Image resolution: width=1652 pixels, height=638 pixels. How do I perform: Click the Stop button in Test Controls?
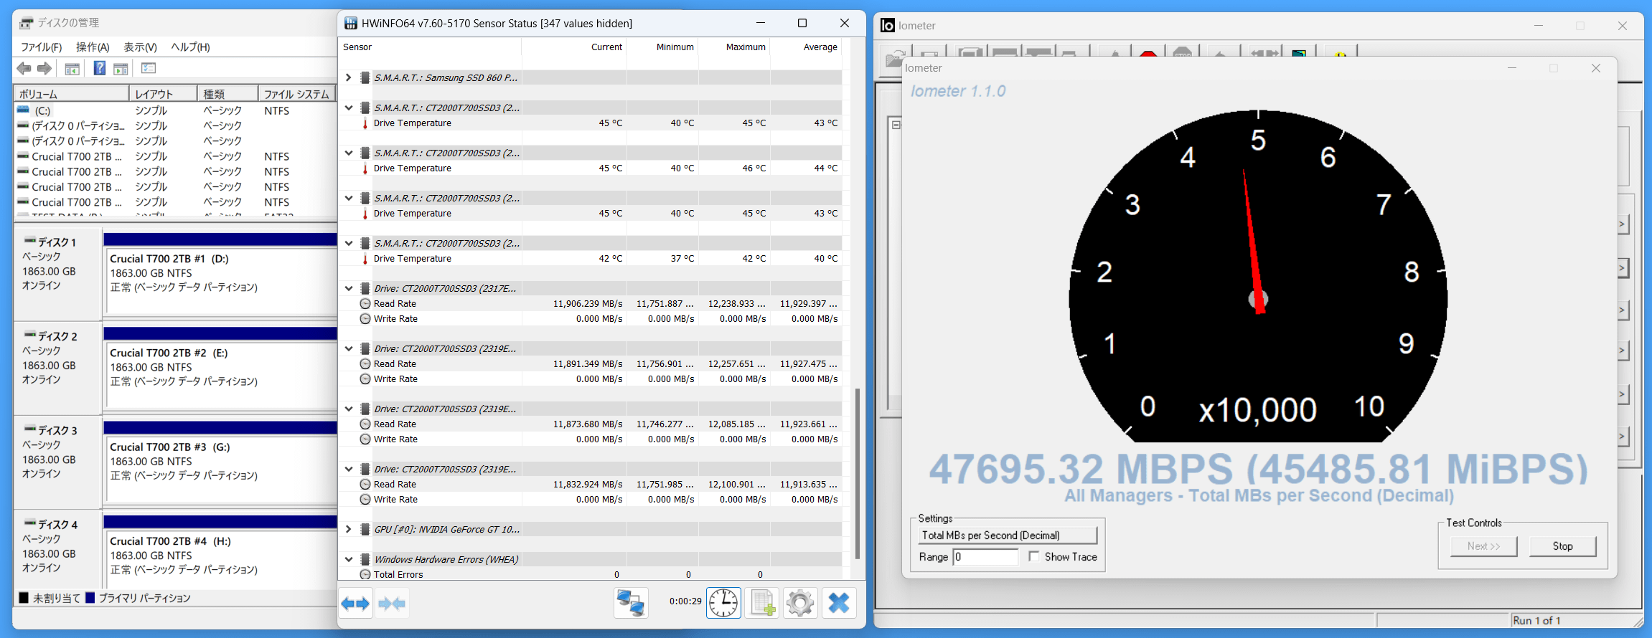[x=1562, y=546]
